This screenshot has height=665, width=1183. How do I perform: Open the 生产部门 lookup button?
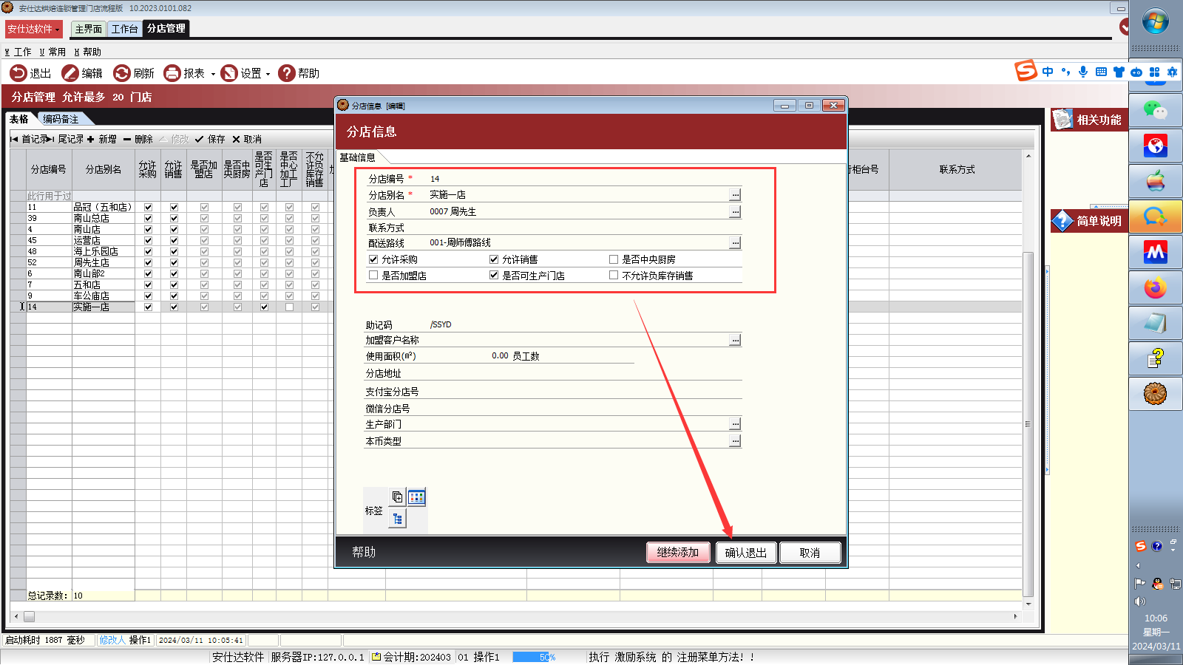click(735, 423)
